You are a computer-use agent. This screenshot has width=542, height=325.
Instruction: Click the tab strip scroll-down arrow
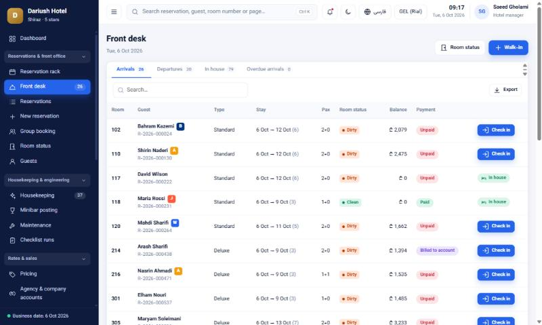pos(524,74)
